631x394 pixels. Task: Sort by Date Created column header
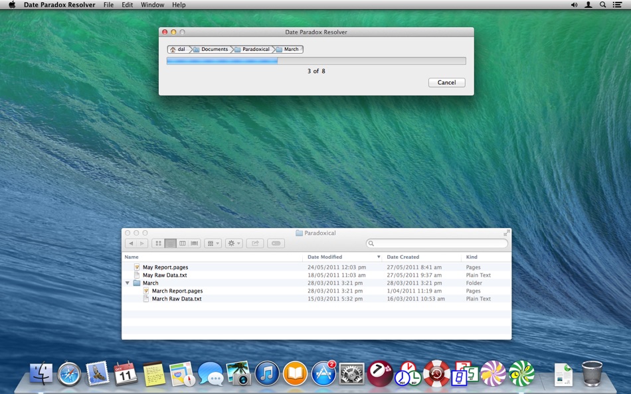click(421, 257)
